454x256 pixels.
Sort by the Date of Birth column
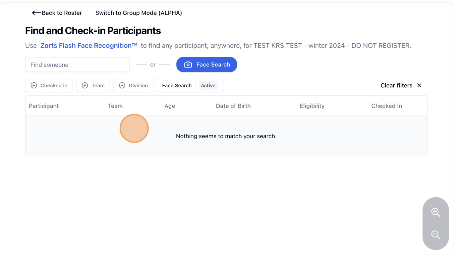click(x=233, y=106)
